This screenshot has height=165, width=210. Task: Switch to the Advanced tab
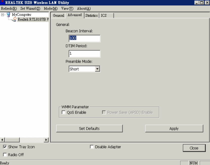click(75, 15)
